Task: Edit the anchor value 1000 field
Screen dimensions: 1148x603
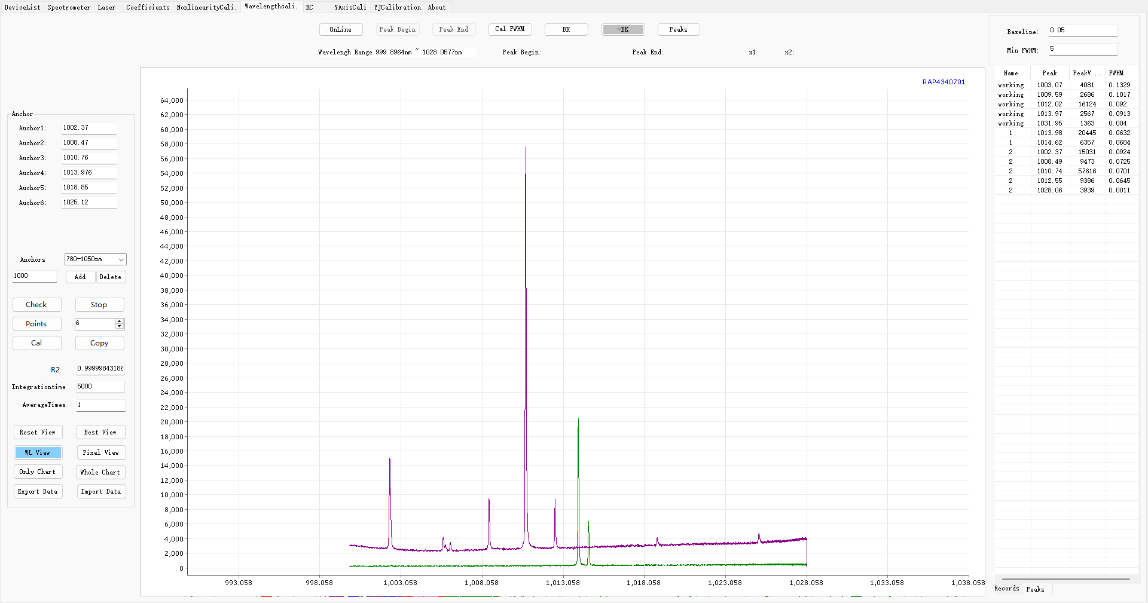Action: click(35, 276)
